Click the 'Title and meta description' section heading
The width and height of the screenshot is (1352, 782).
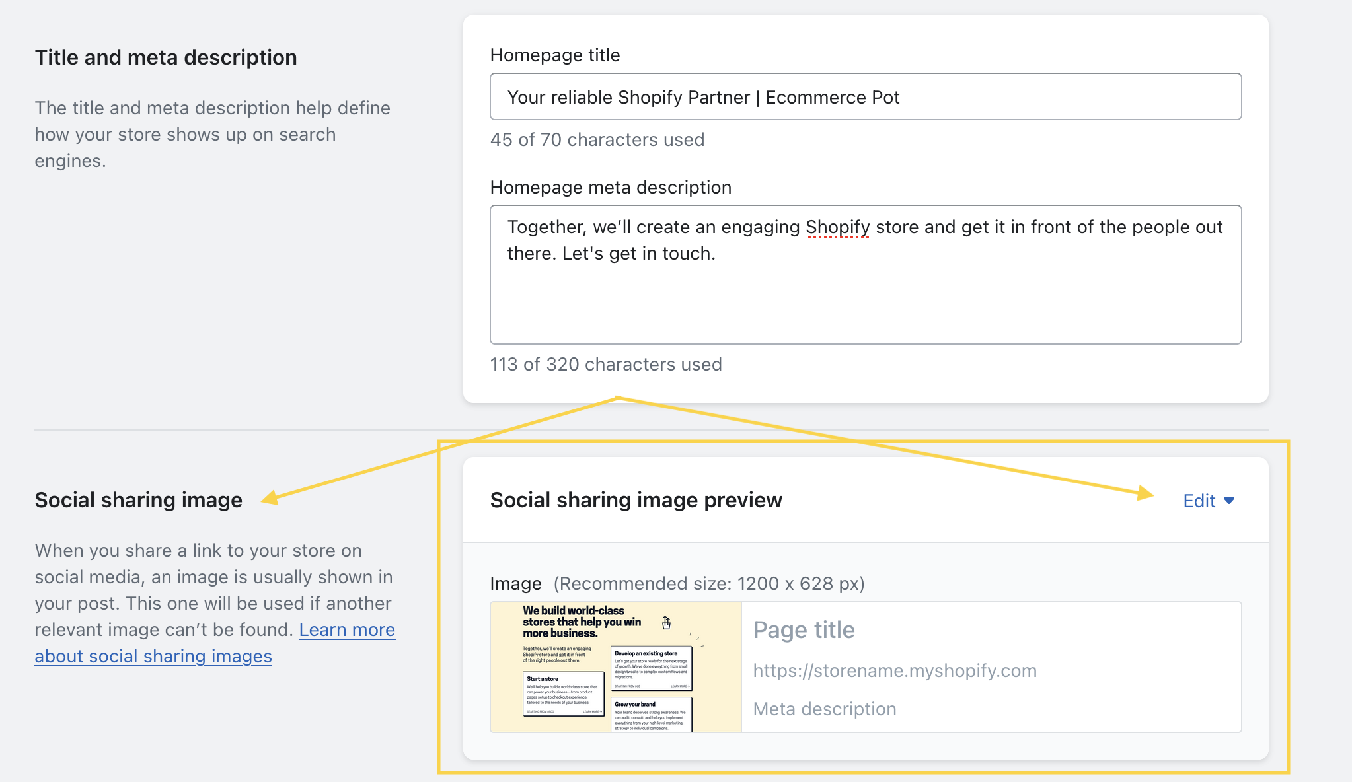[165, 58]
